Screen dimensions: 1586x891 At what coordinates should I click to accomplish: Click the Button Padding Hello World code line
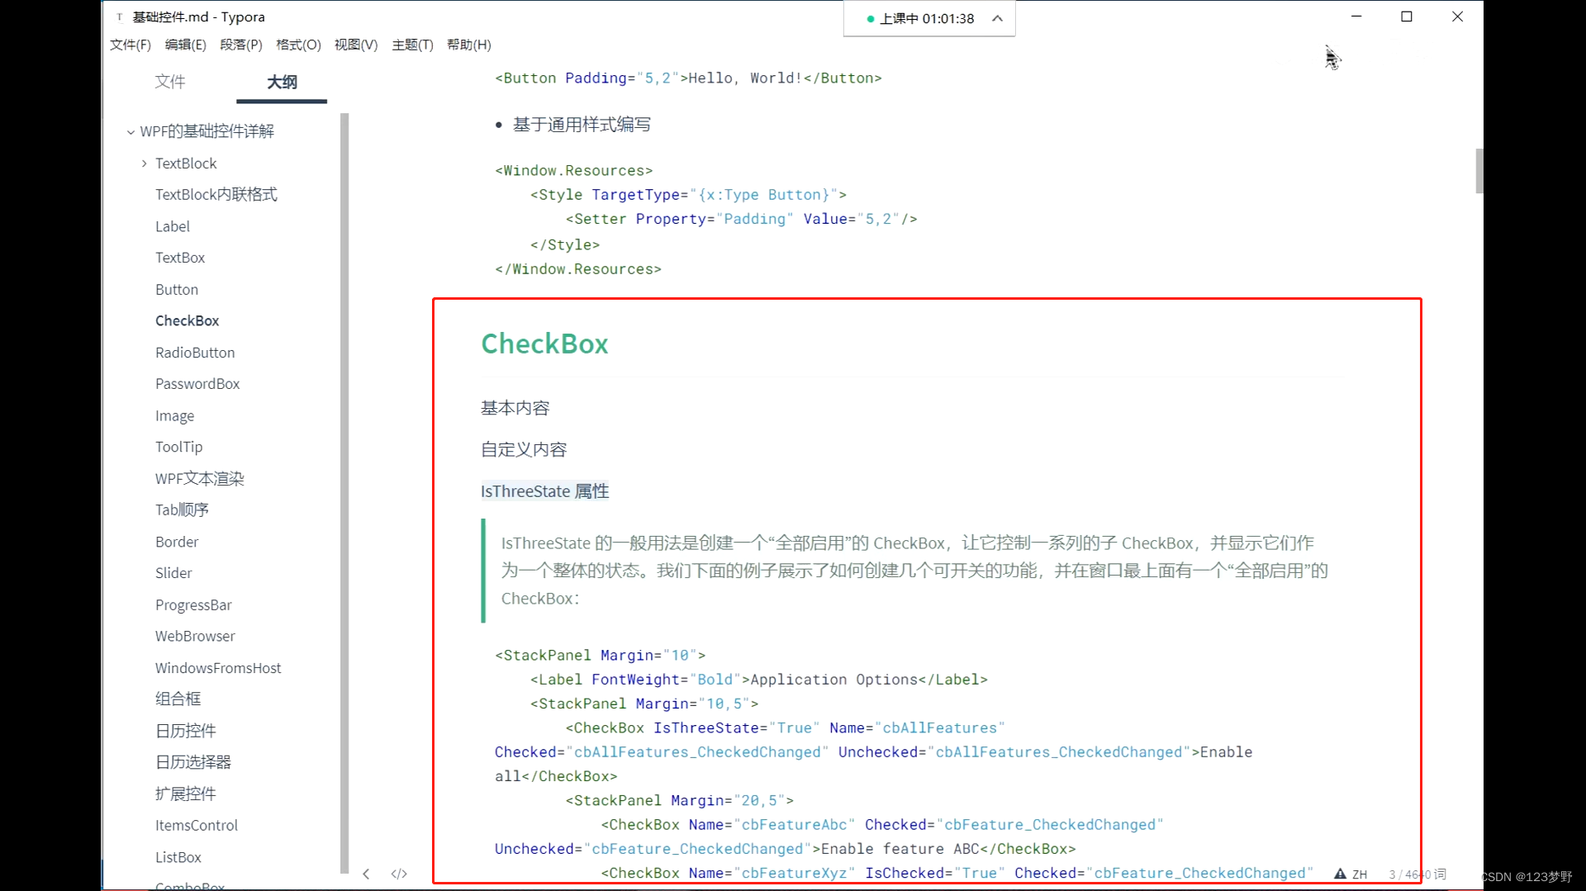click(x=689, y=78)
